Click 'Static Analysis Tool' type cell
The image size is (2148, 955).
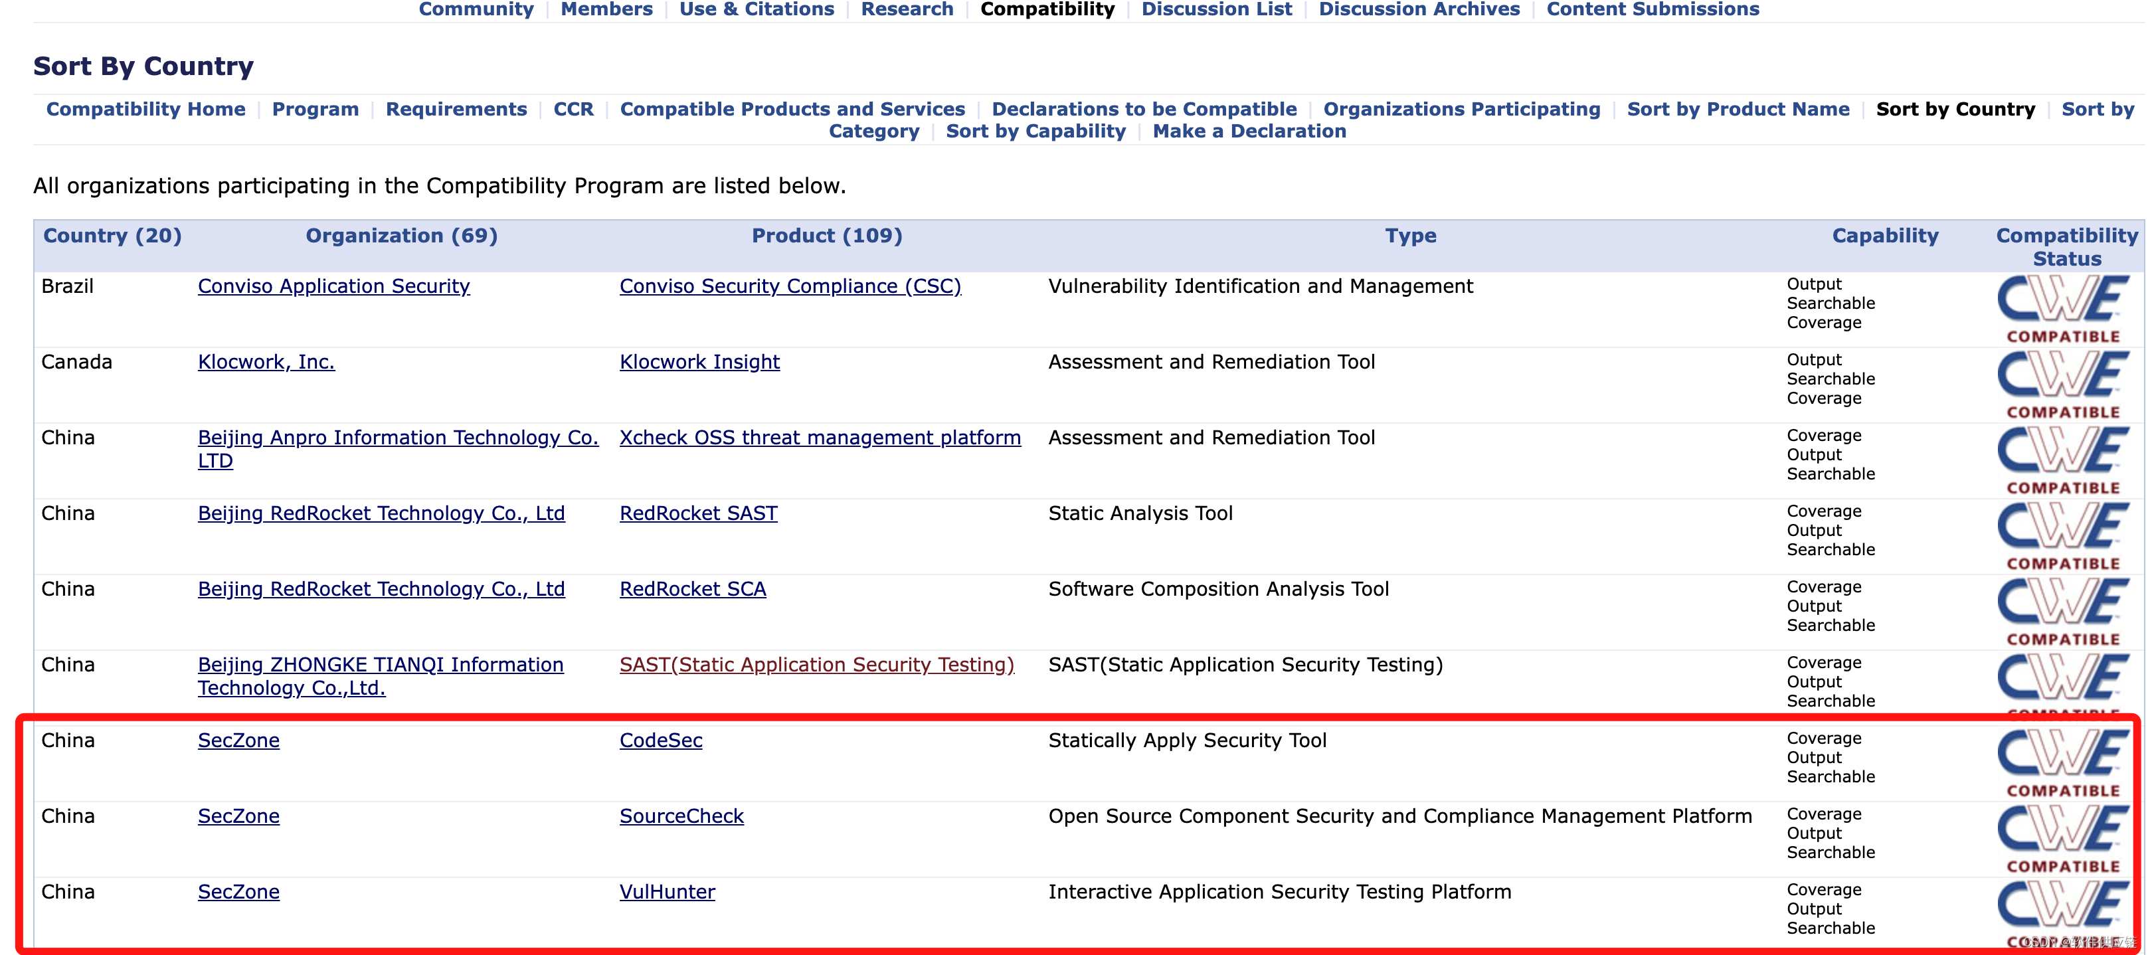pyautogui.click(x=1140, y=514)
